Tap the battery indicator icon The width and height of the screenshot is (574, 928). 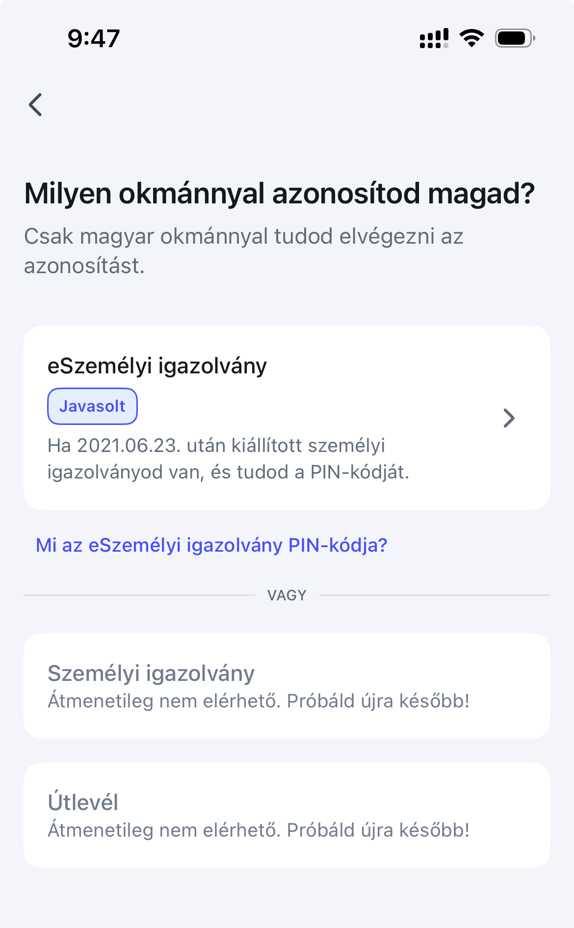tap(514, 38)
